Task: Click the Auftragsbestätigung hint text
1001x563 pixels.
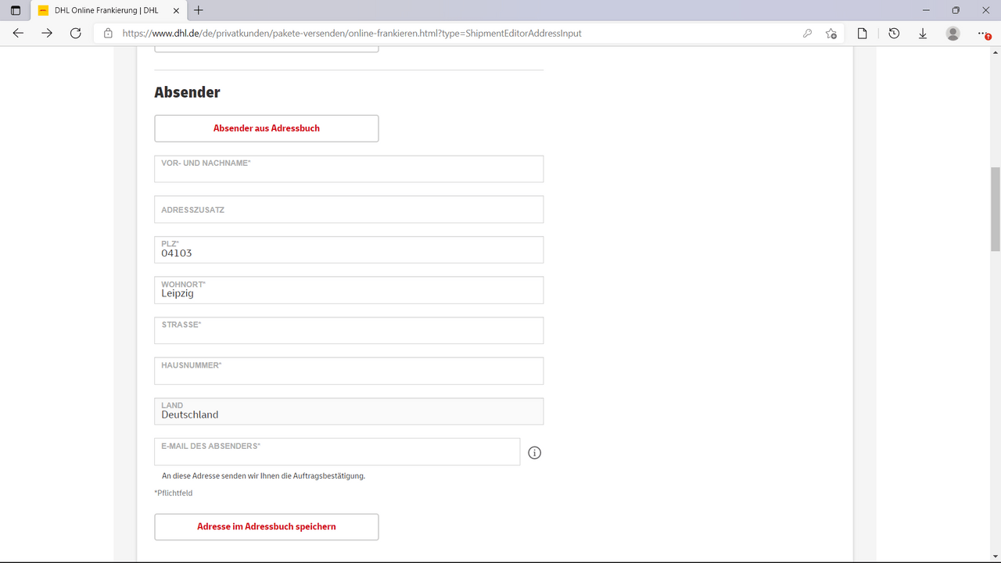Action: [264, 475]
